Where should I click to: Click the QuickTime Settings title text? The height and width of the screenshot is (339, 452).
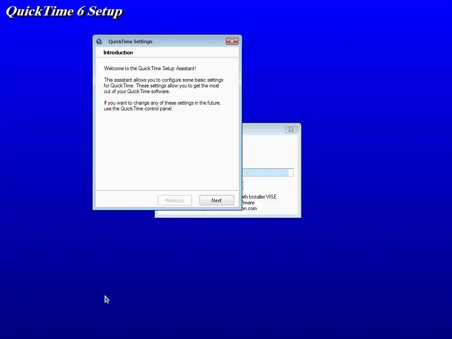[130, 41]
